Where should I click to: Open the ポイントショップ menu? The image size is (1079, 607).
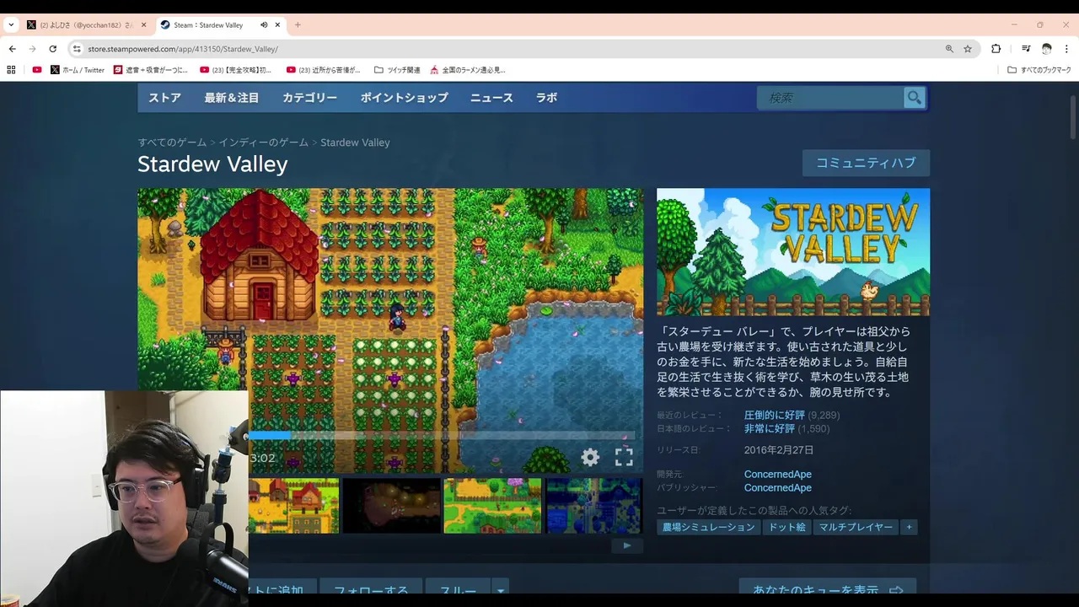(404, 98)
